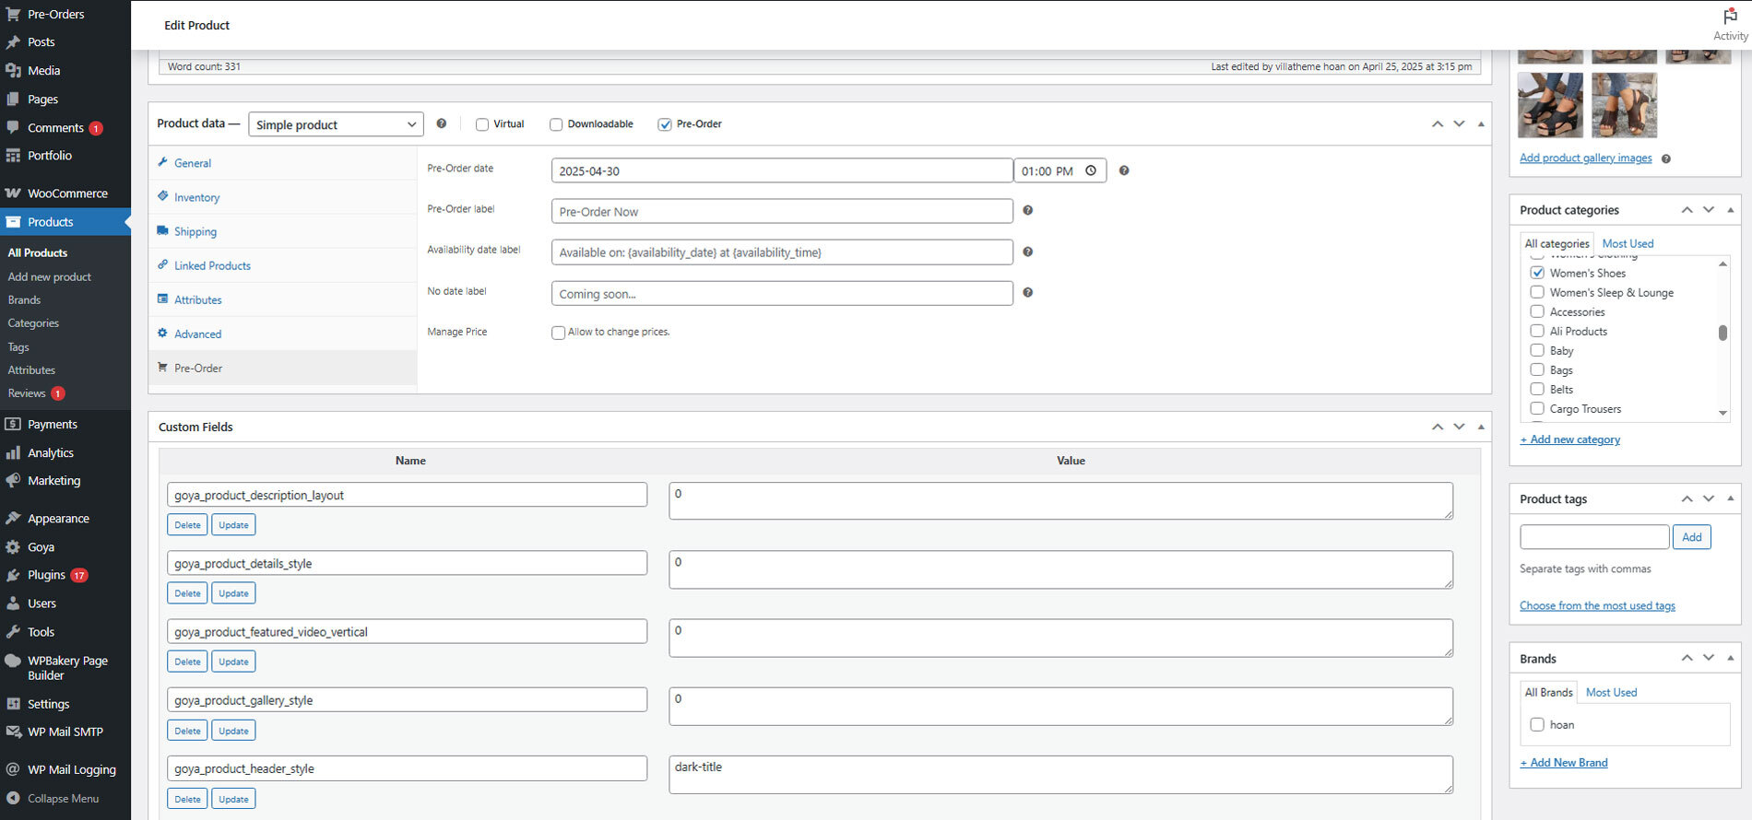
Task: Check the Bags category
Action: pos(1537,369)
